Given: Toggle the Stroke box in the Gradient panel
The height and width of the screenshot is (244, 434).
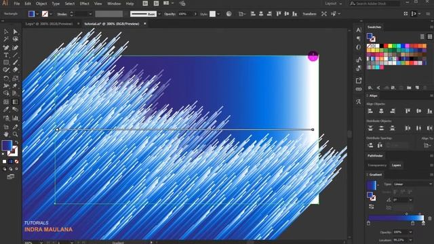Looking at the screenshot, I should point(373,198).
